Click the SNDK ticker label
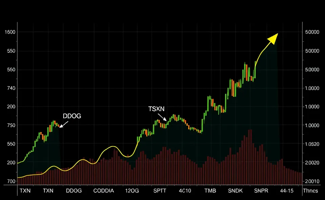 click(235, 191)
